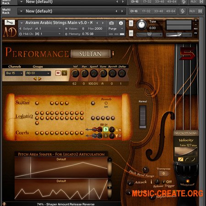Select the linear velocity curve icon

pos(181,159)
